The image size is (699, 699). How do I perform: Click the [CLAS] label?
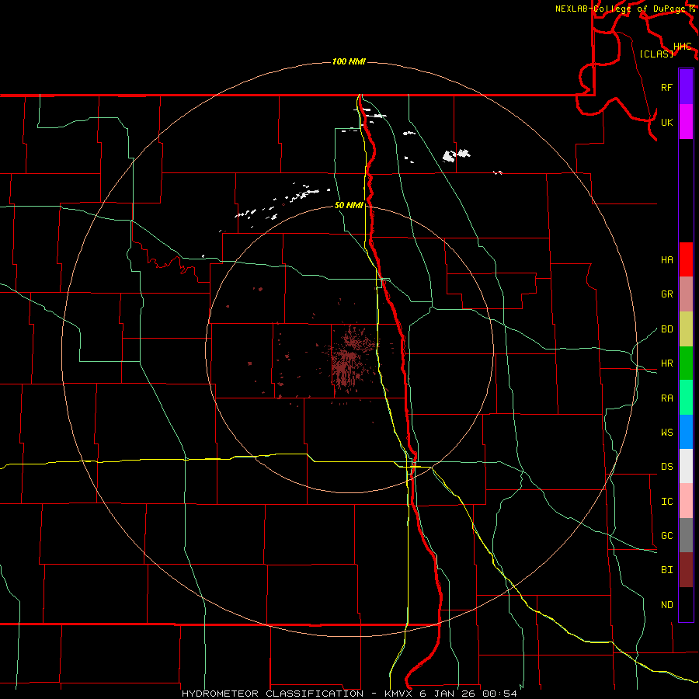[x=656, y=54]
